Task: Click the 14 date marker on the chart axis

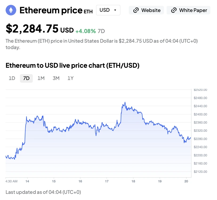Action: tap(27, 181)
